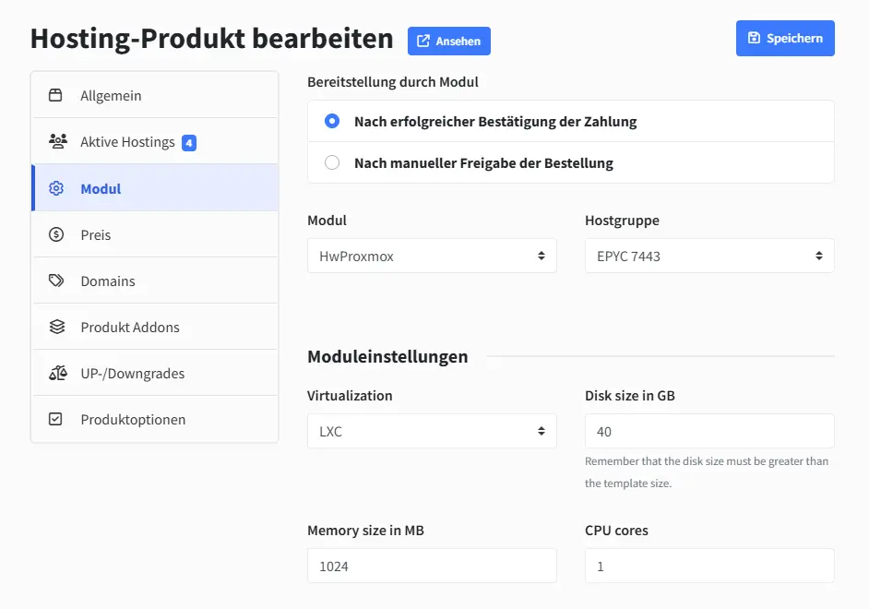
Task: Open the Aktive Hostings section
Action: coord(155,142)
